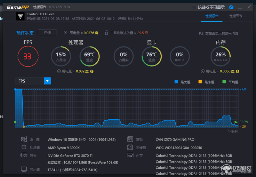Viewport: 256px width, 177px height.
Task: Click the memory 26% usage gauge
Action: 220,56
